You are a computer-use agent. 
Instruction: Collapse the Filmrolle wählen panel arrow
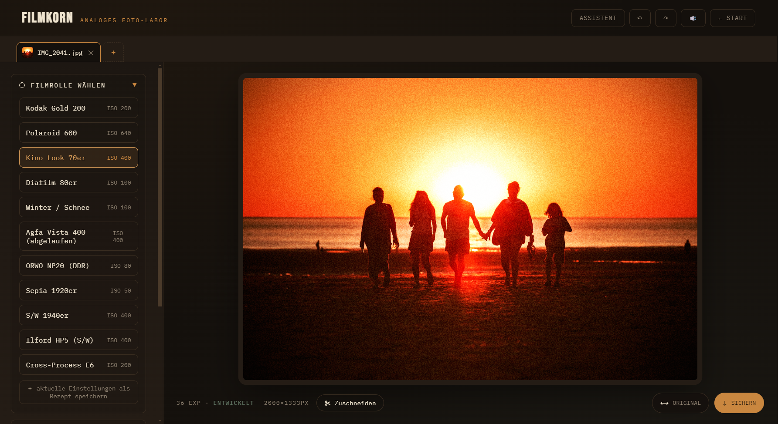pos(135,85)
